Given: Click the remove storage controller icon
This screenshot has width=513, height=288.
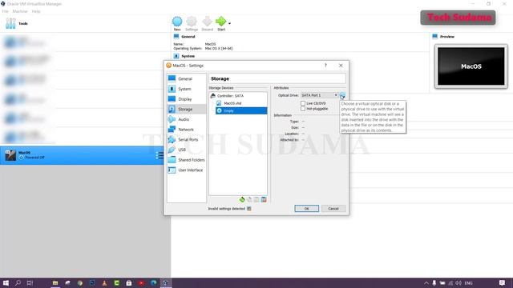Looking at the screenshot, I should [x=249, y=199].
